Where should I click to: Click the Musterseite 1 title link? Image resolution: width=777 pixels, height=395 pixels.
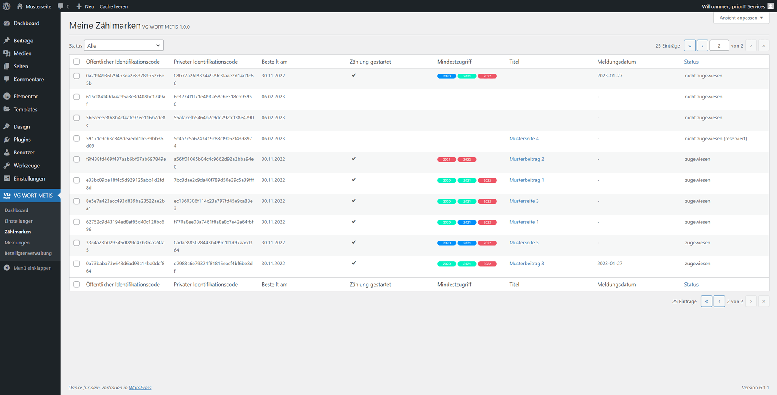524,222
